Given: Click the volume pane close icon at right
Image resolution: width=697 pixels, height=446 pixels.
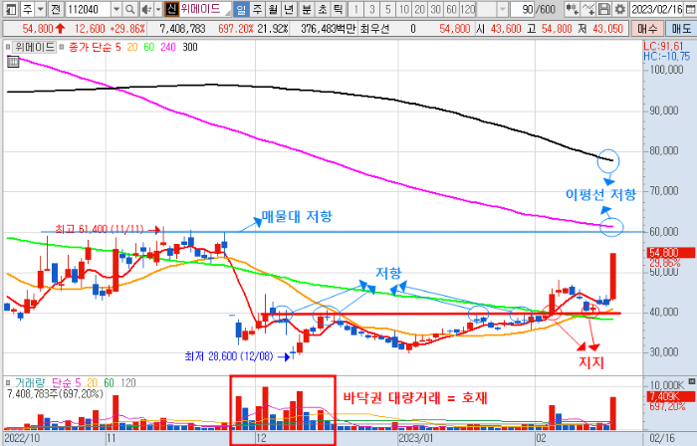Looking at the screenshot, I should pos(692,381).
